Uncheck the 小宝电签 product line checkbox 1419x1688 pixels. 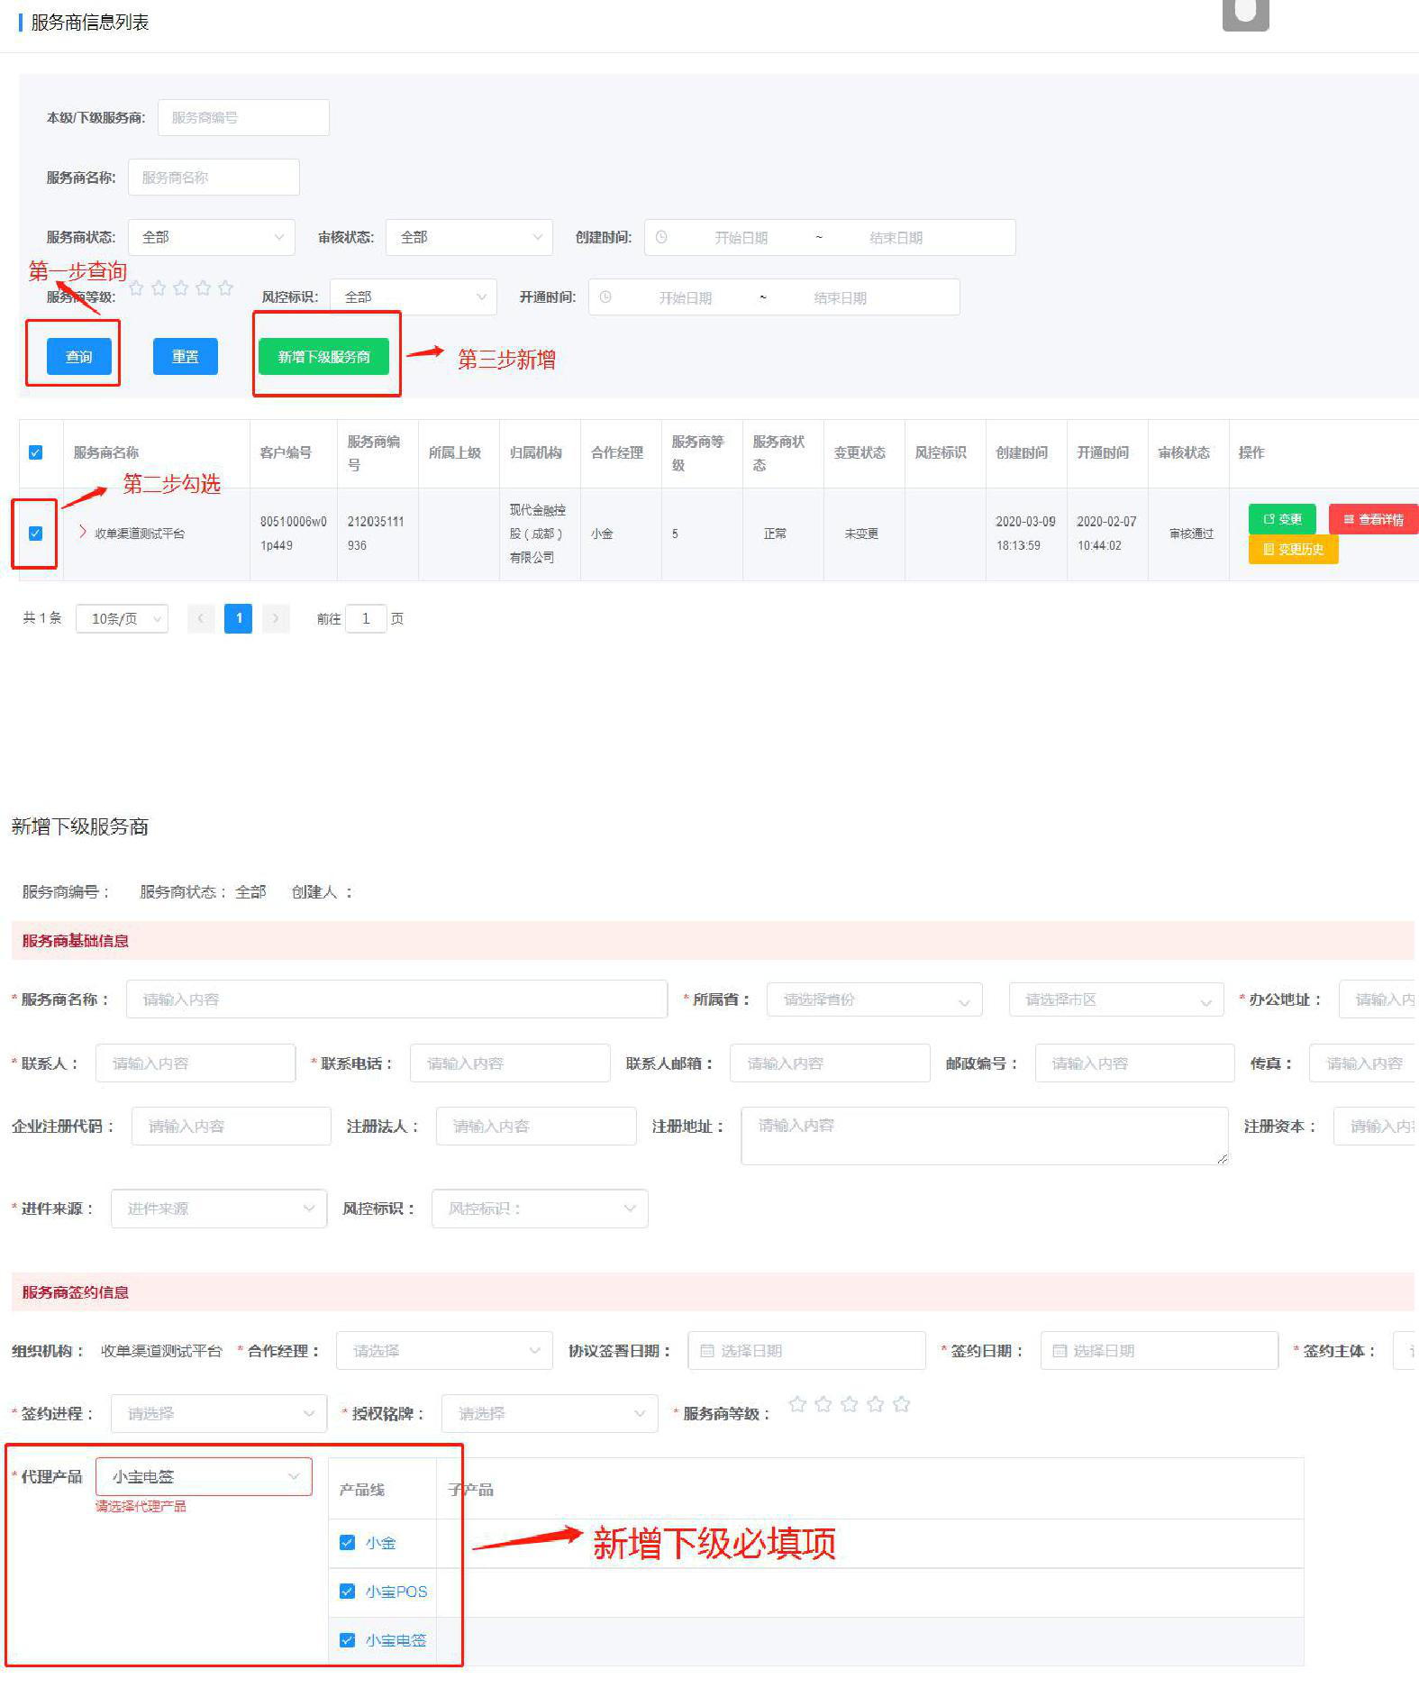click(347, 1640)
